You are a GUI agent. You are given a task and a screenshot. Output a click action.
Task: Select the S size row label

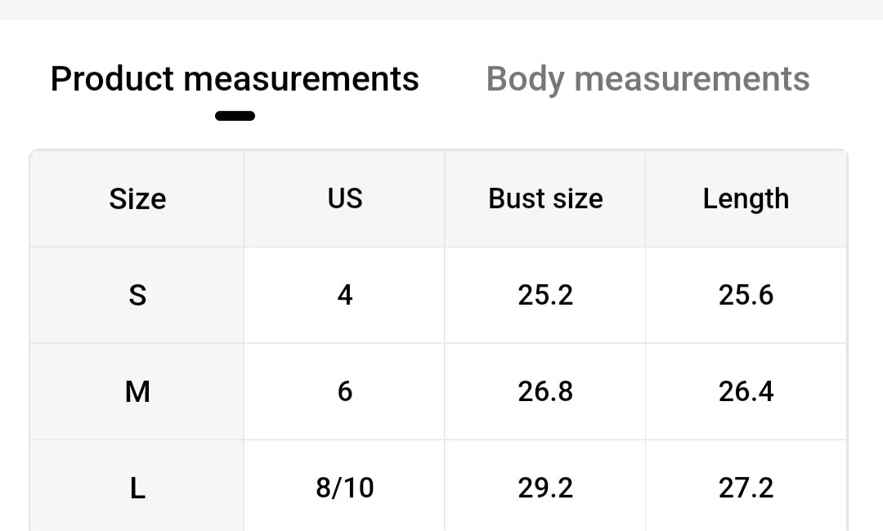[137, 295]
